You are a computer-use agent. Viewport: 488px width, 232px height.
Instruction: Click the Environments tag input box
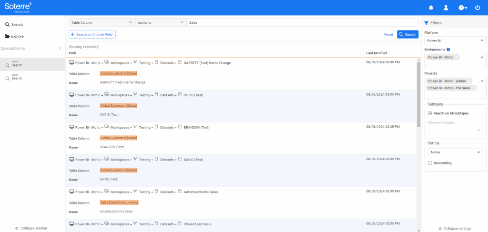(455, 61)
